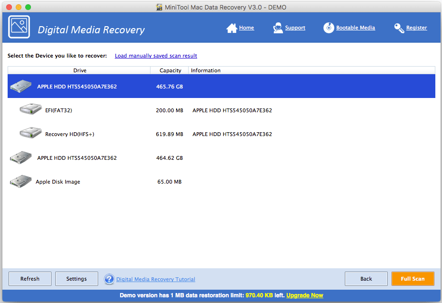Start the Full Scan
442x303 pixels.
[x=412, y=279]
